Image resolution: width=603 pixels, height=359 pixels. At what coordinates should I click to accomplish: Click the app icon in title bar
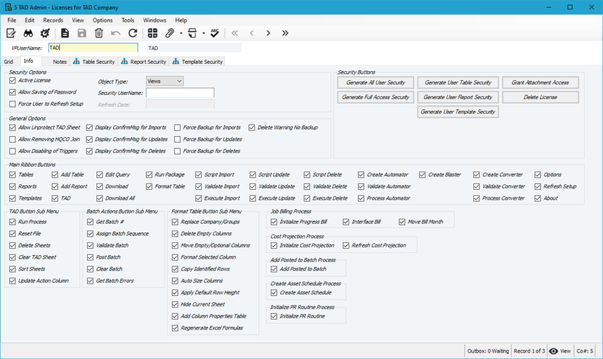(8, 7)
